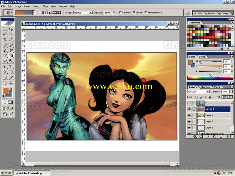
Task: Open the Image menu
Action: (18, 6)
